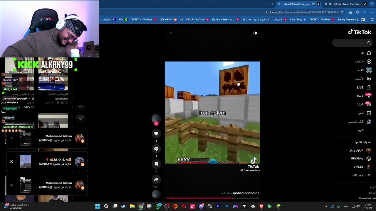376x211 pixels.
Task: Open the (50) ALKRKY Reddit bookmark
Action: pos(168,20)
